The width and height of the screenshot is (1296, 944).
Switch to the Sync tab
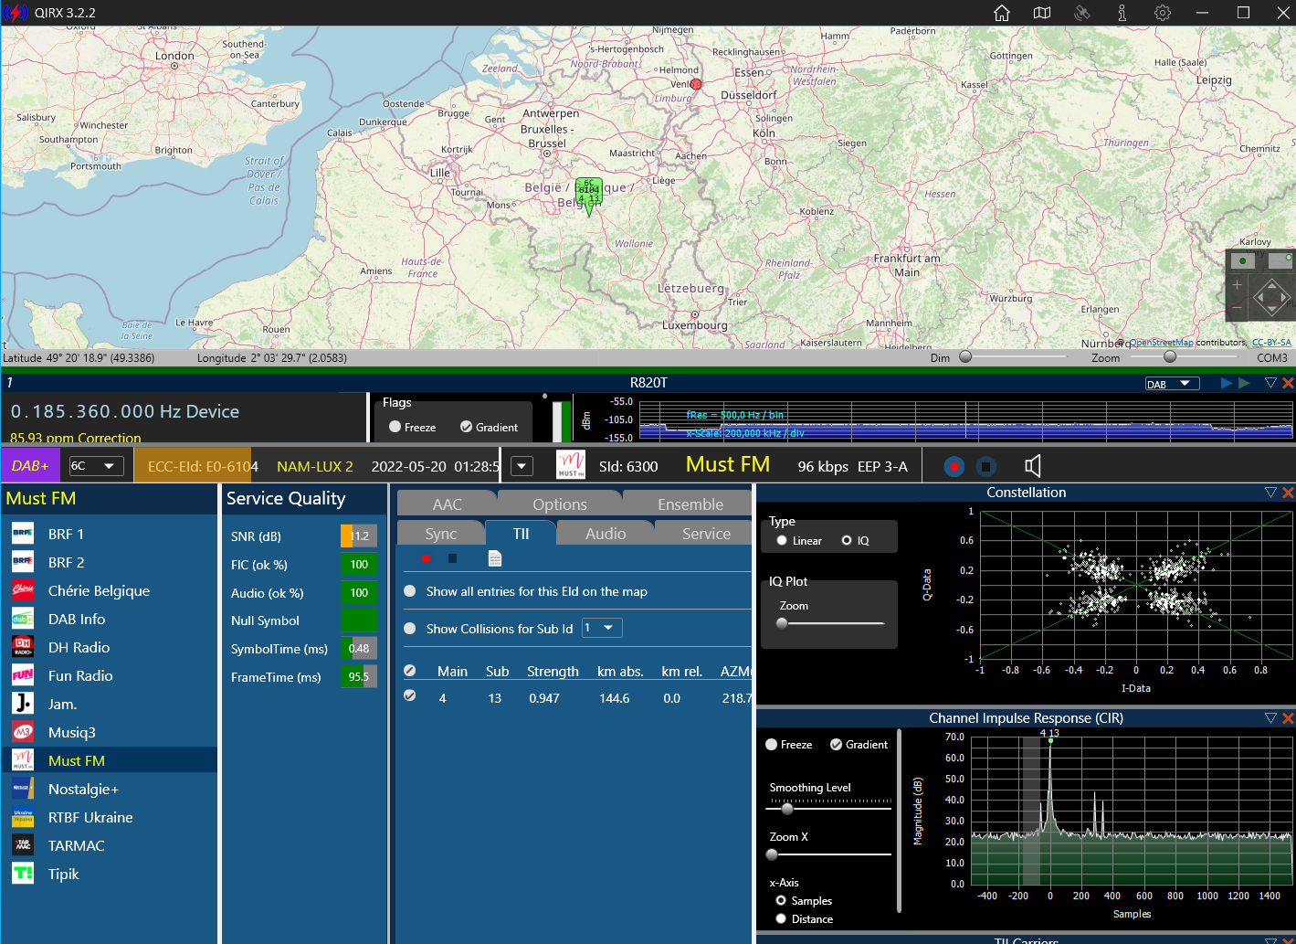441,534
